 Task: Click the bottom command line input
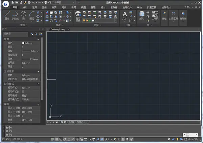[x=94, y=135]
